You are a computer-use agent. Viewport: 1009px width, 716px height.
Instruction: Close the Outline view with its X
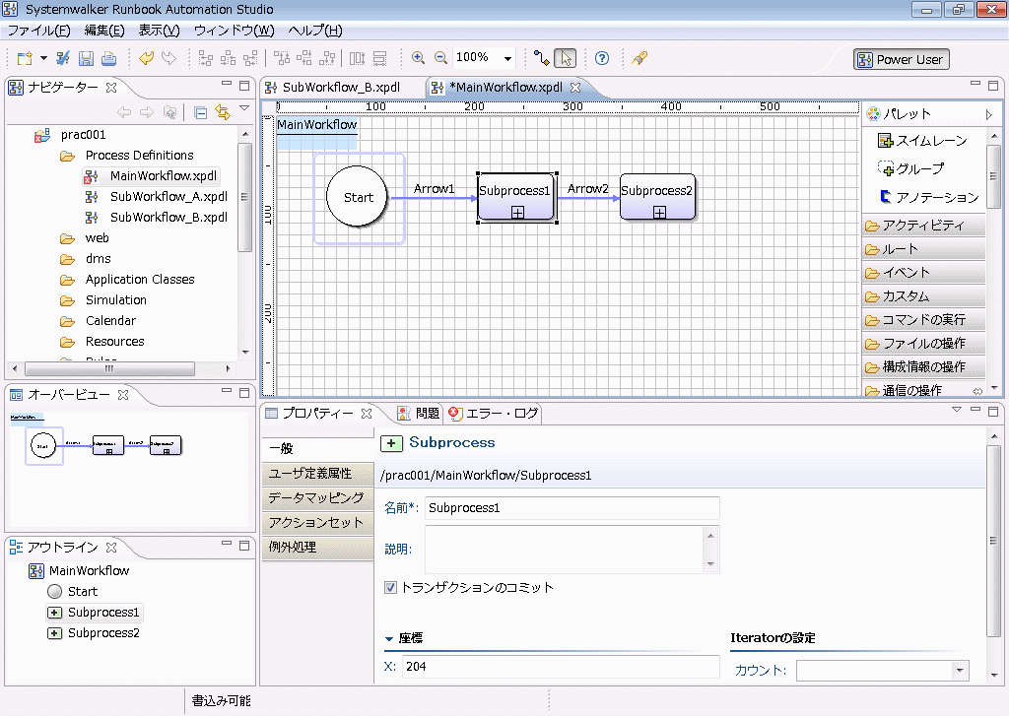111,547
